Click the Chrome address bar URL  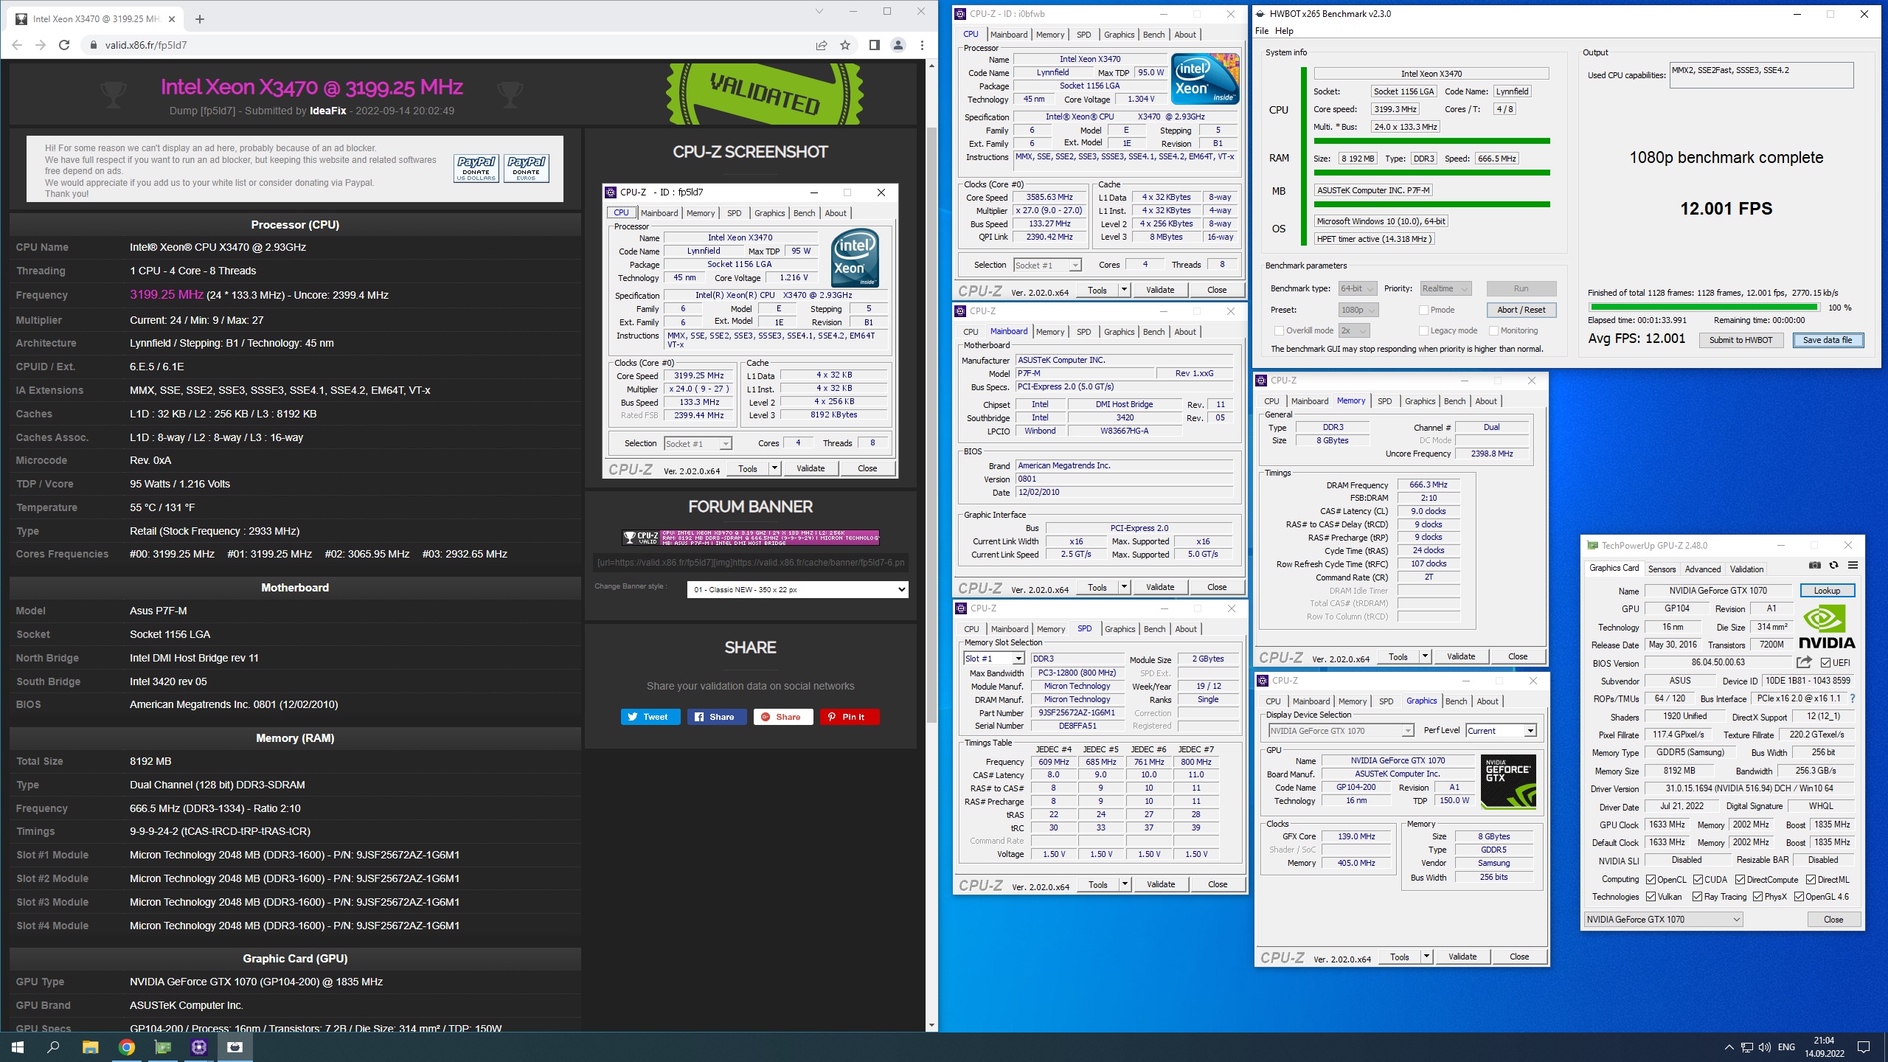coord(145,45)
